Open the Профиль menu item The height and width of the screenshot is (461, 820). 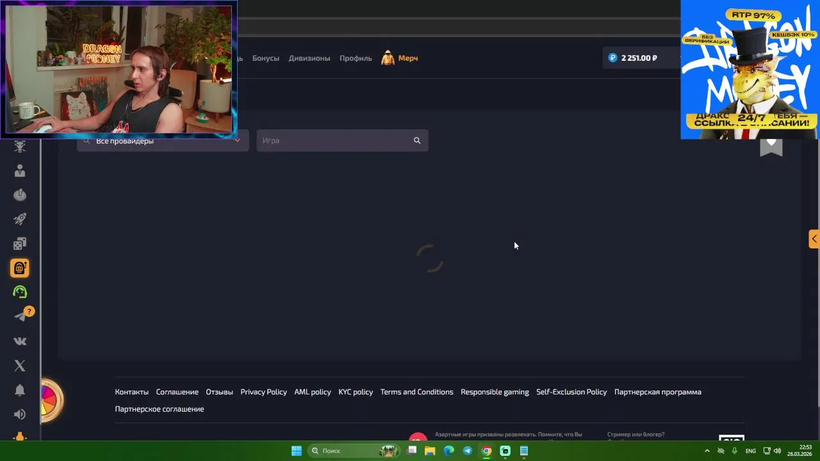356,58
